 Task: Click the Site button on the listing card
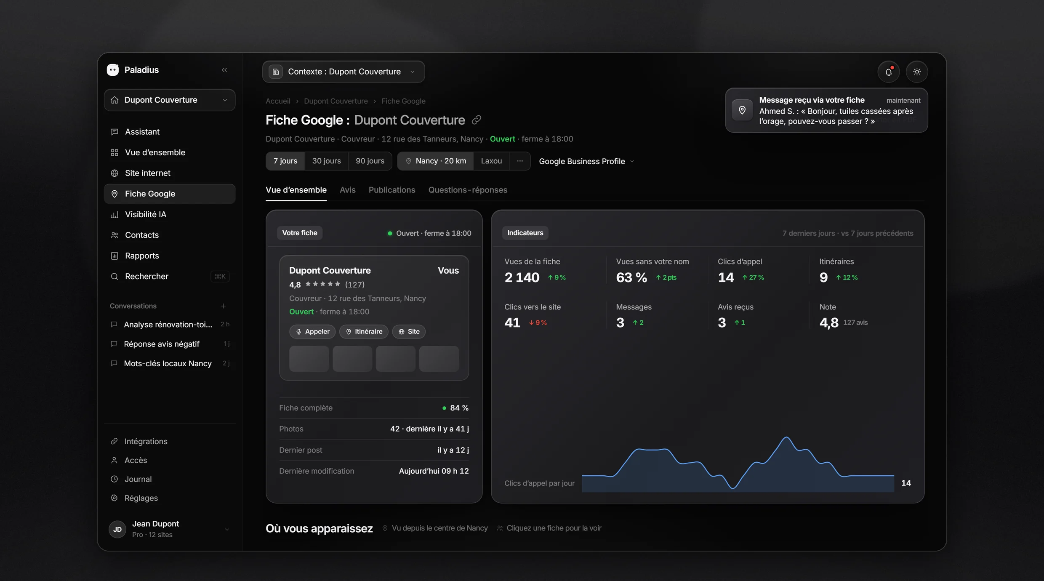(x=409, y=331)
